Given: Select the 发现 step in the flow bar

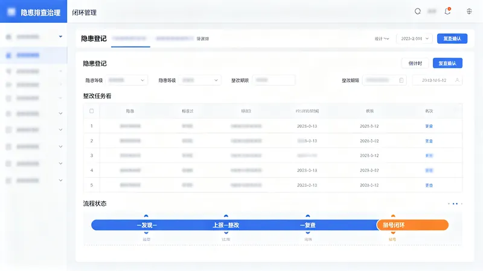Looking at the screenshot, I should 147,225.
